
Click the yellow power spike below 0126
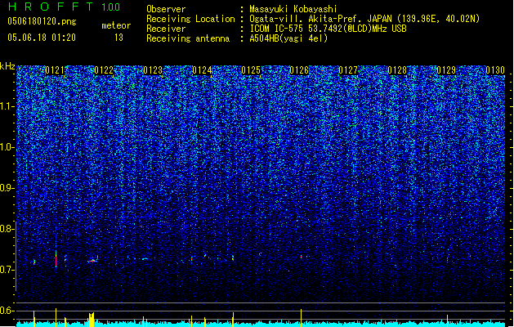tap(301, 317)
